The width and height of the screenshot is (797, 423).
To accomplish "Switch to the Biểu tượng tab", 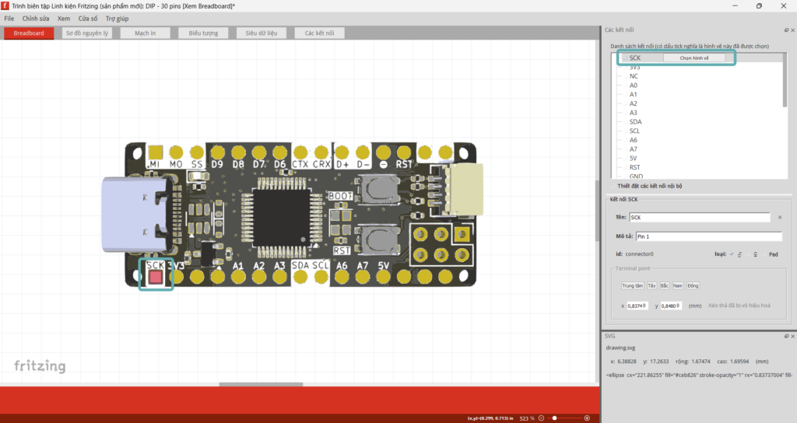I will coord(203,33).
